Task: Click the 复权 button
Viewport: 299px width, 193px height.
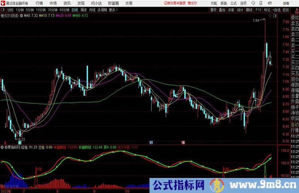Action: [213, 10]
